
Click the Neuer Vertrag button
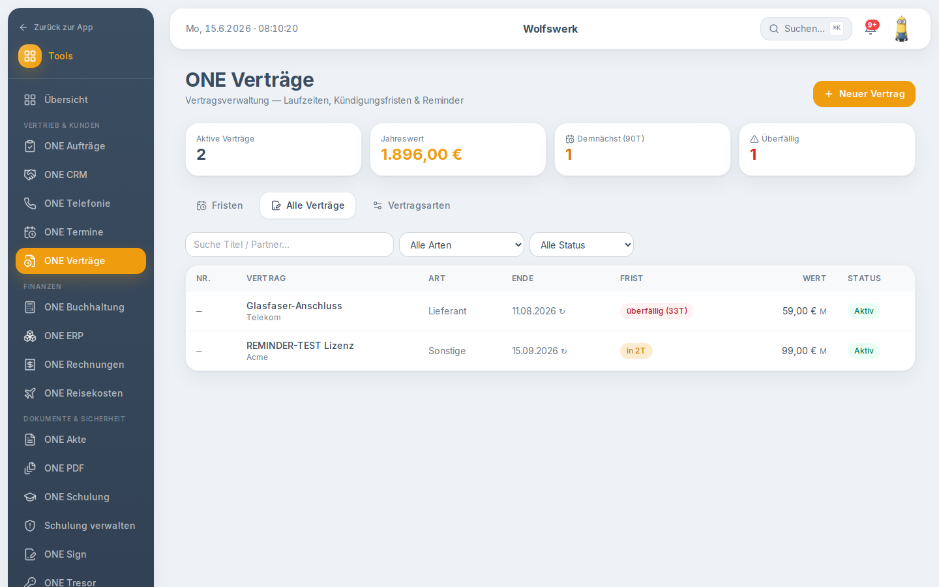tap(864, 94)
